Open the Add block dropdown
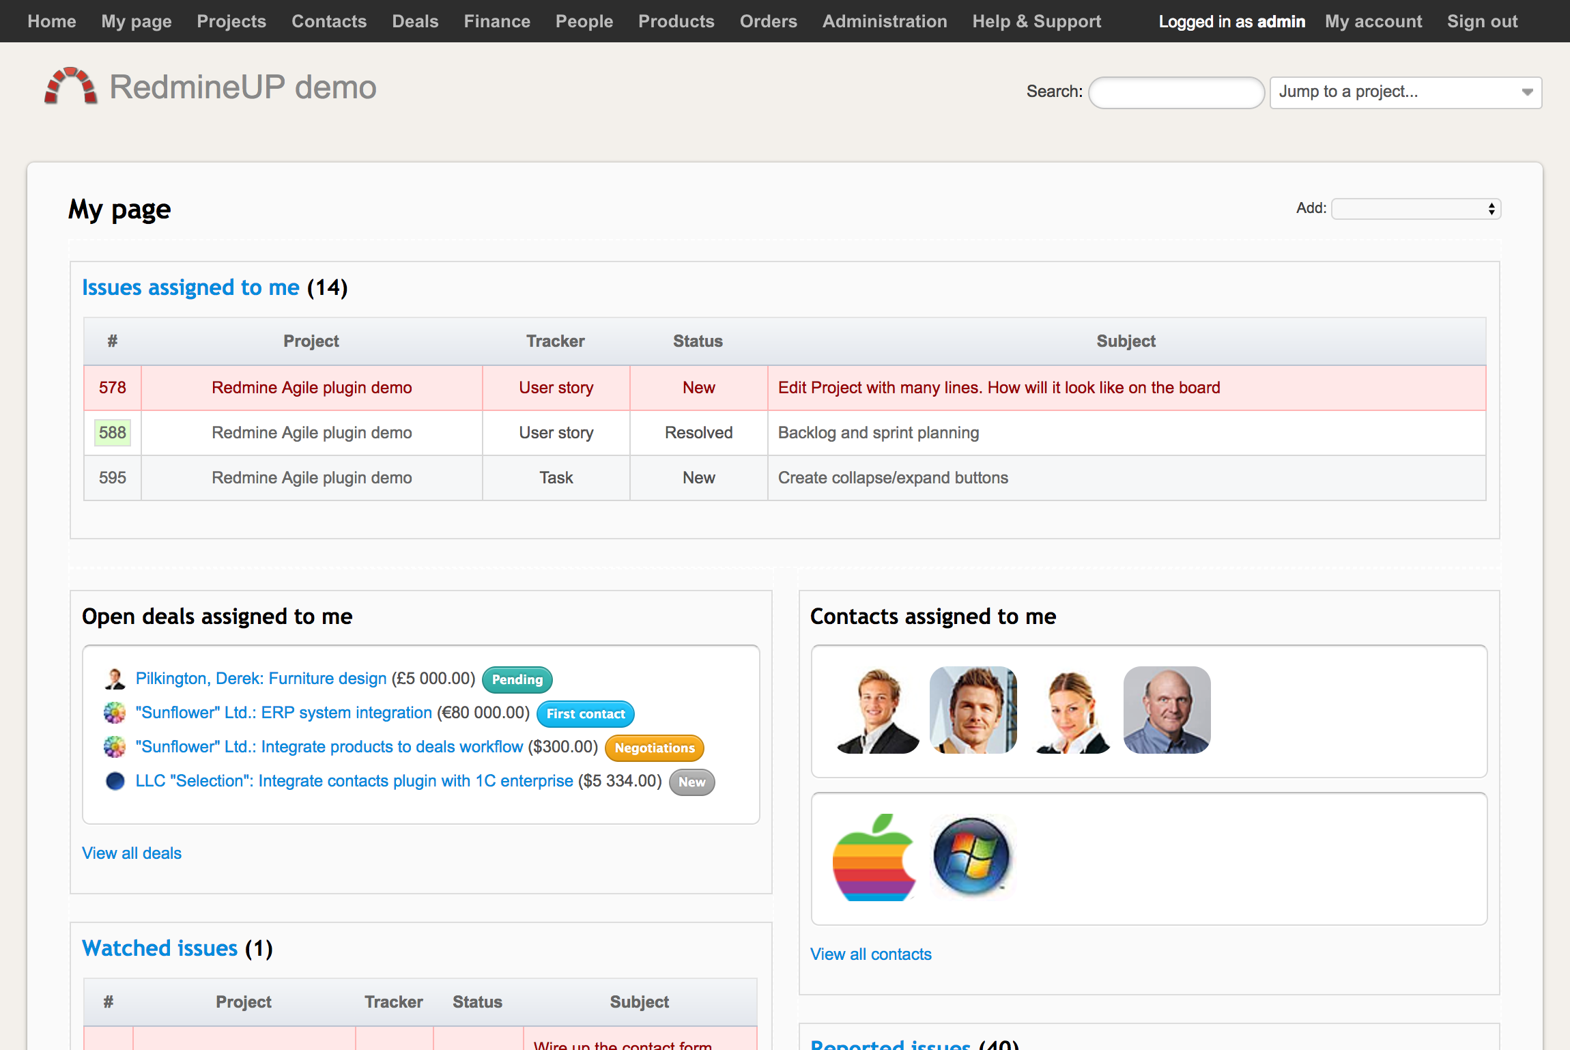The height and width of the screenshot is (1050, 1570). [1416, 209]
